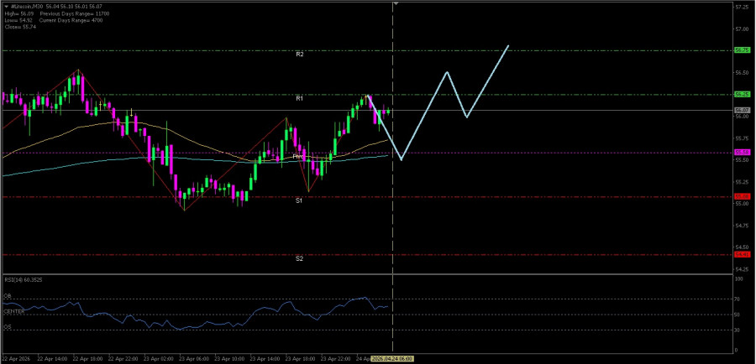Click the OB level label in RSI panel
Viewport: 756px width, 364px height.
[x=8, y=295]
